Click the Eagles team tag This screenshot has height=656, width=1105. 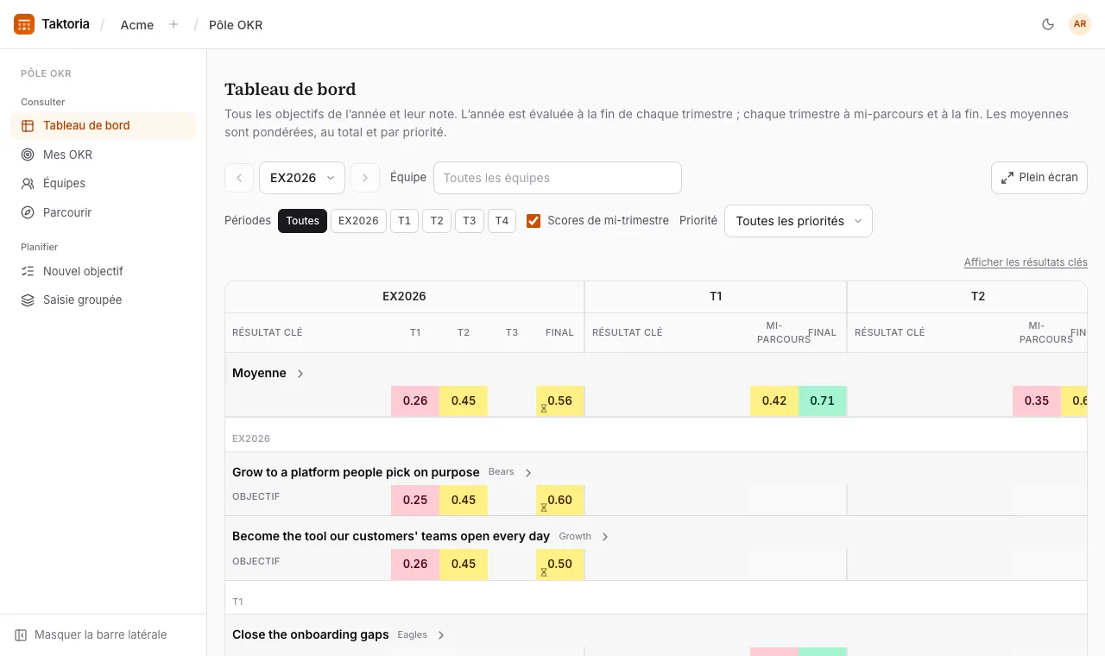click(x=413, y=634)
